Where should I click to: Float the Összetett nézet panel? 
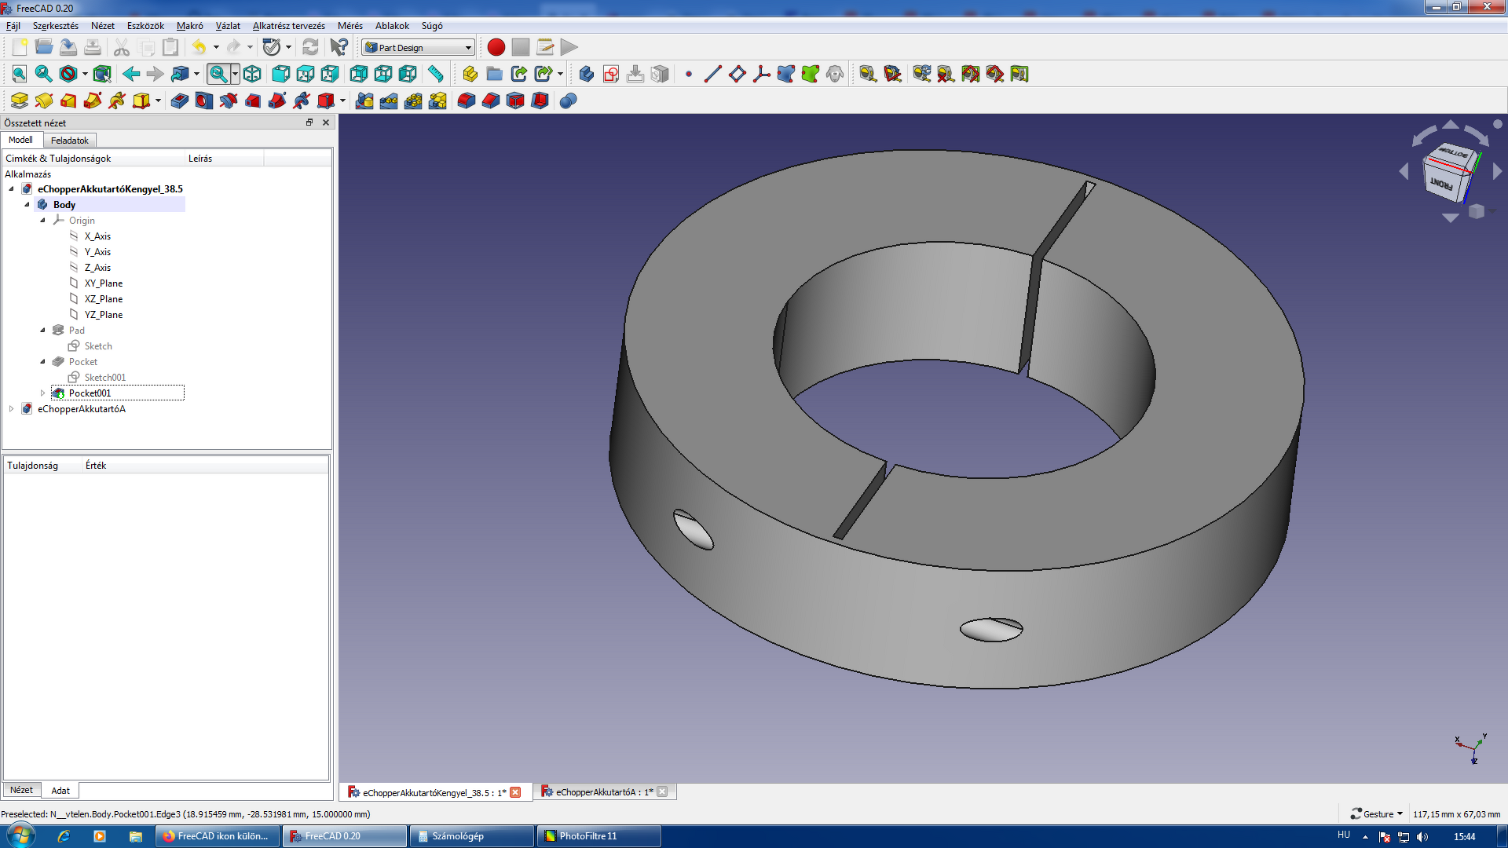pyautogui.click(x=309, y=122)
